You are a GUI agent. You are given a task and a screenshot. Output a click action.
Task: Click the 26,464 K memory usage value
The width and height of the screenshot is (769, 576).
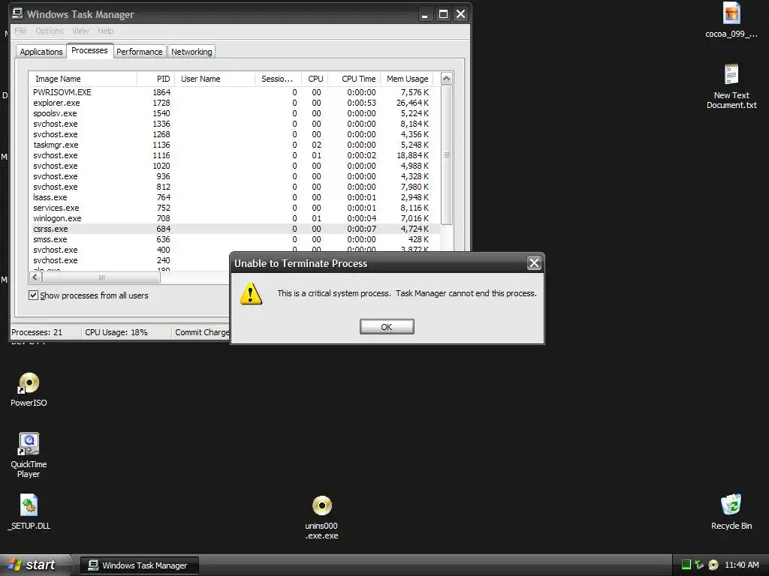[x=412, y=103]
